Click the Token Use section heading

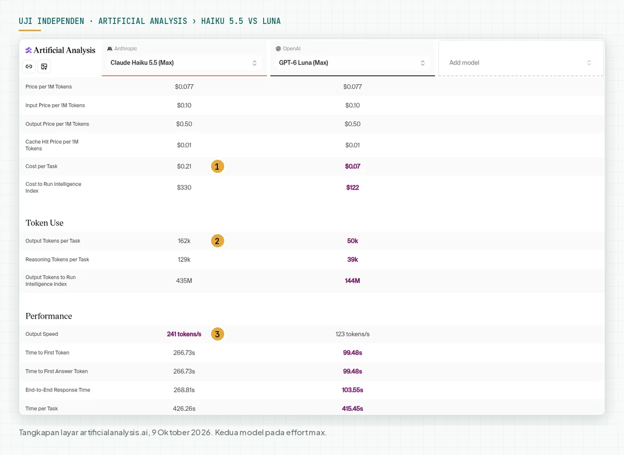tap(45, 223)
